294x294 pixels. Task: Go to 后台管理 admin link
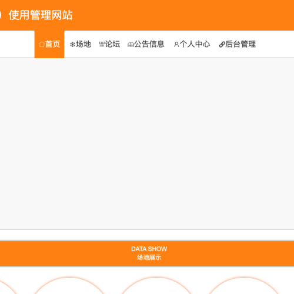[238, 44]
